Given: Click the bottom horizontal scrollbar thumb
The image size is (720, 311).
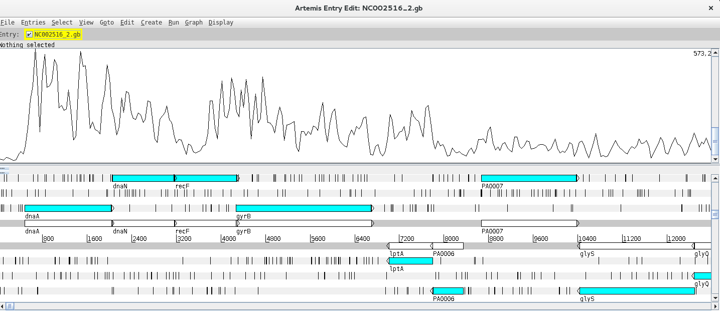Looking at the screenshot, I should [x=10, y=306].
